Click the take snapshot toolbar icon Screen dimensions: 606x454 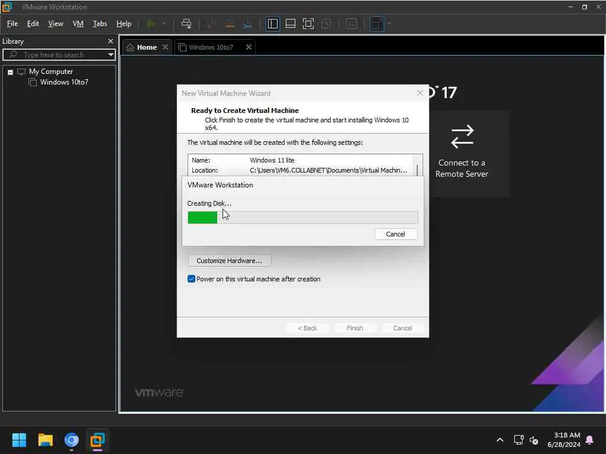point(211,24)
